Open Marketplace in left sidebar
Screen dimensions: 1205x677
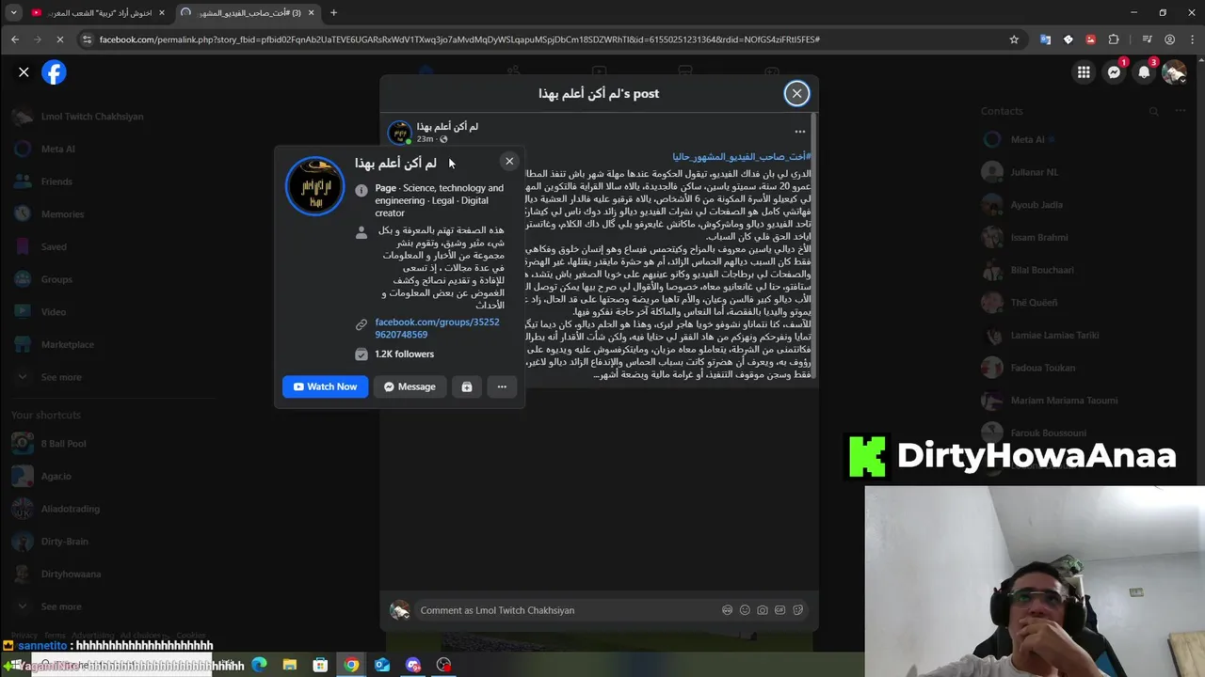pyautogui.click(x=68, y=344)
